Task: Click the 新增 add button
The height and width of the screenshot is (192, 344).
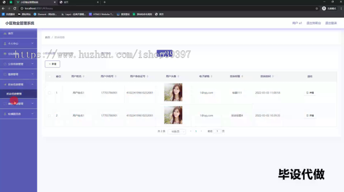Action: click(52, 64)
